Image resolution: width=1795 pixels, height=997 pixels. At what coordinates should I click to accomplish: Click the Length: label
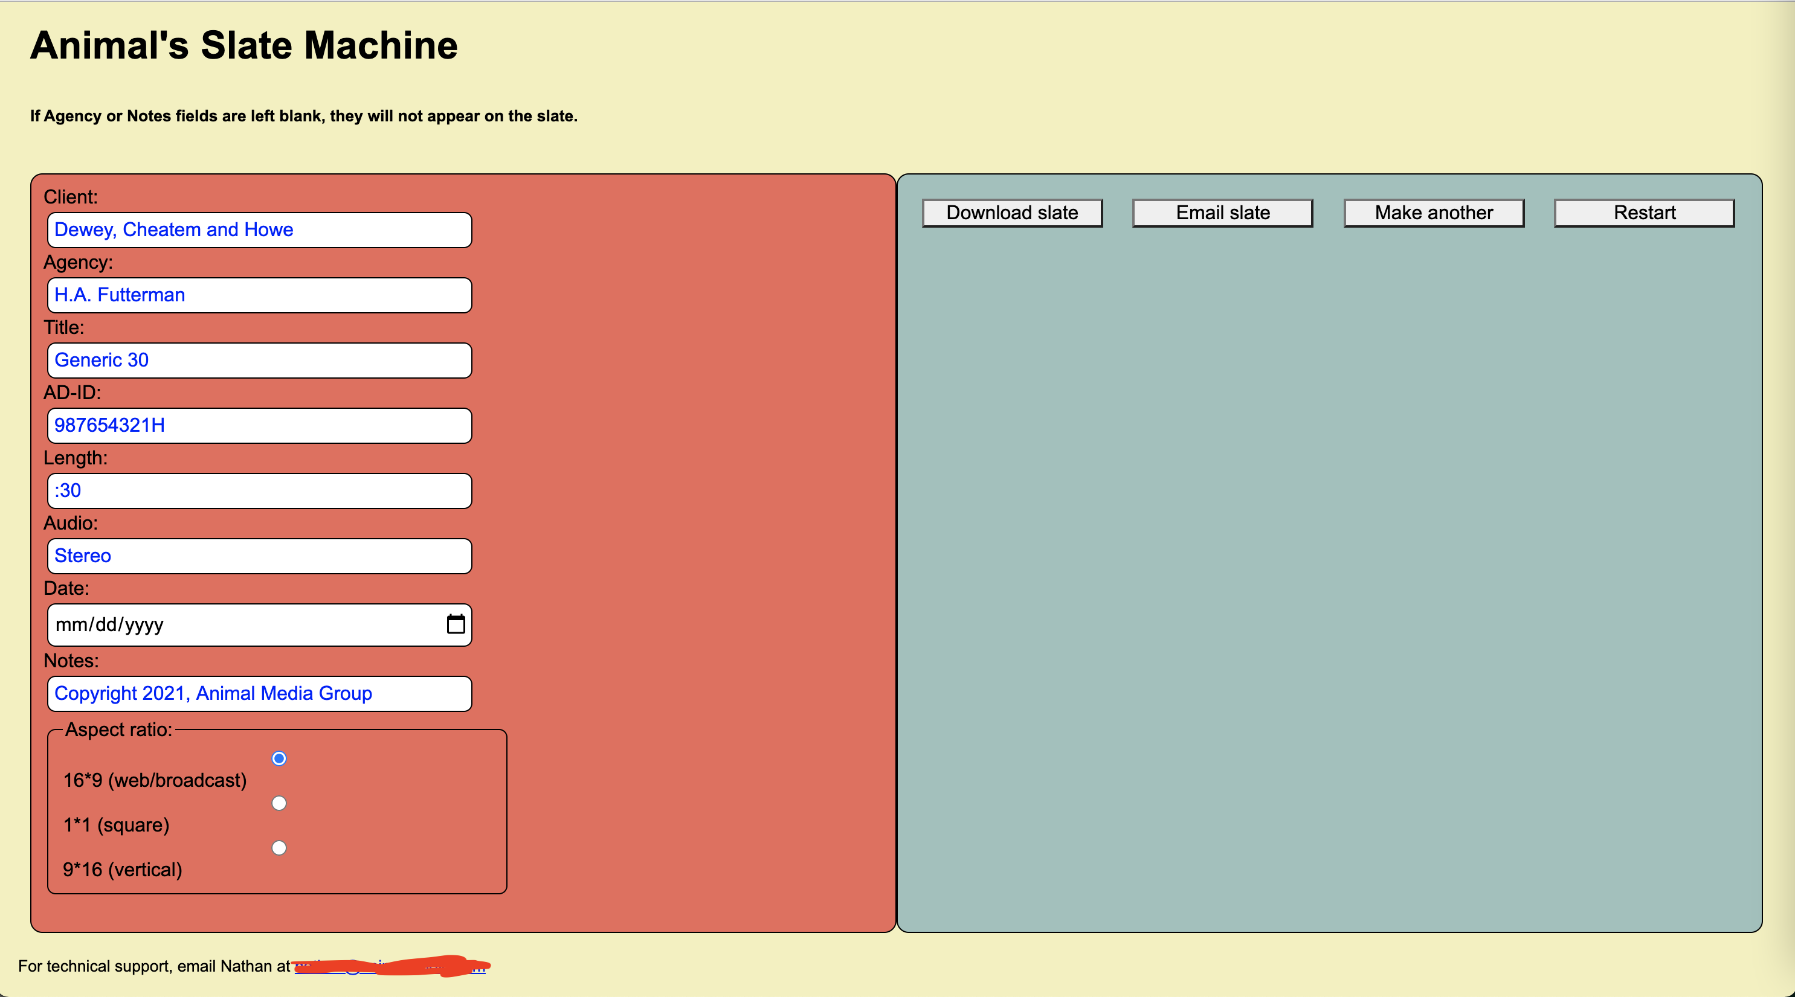(76, 458)
